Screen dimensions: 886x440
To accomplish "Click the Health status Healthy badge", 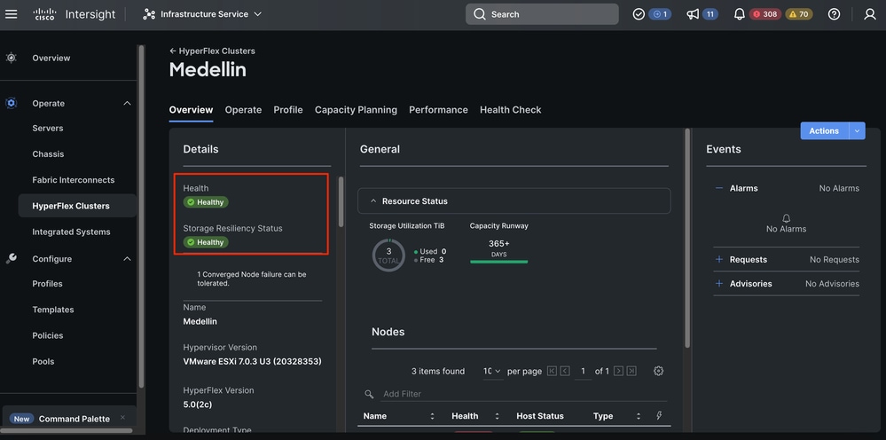I will coord(207,202).
